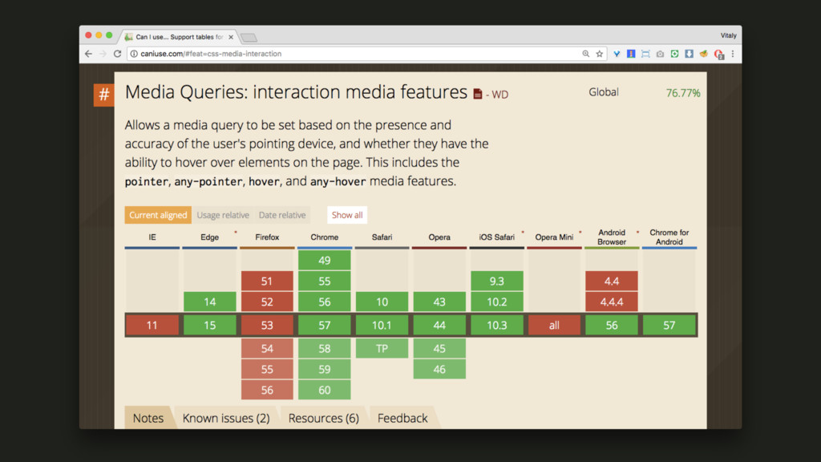
Task: Switch to Usage relative view
Action: [x=223, y=215]
